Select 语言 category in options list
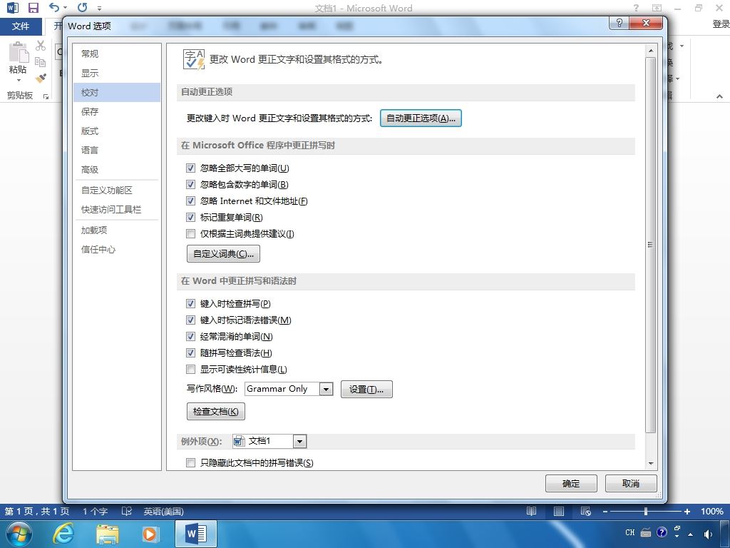730x548 pixels. [116, 150]
